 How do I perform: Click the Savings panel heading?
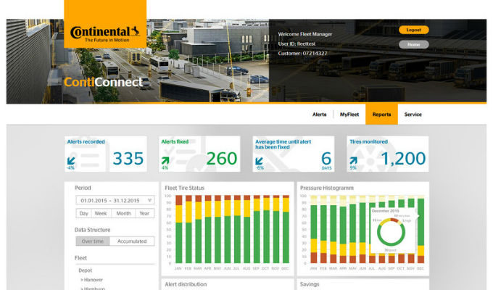tap(310, 284)
